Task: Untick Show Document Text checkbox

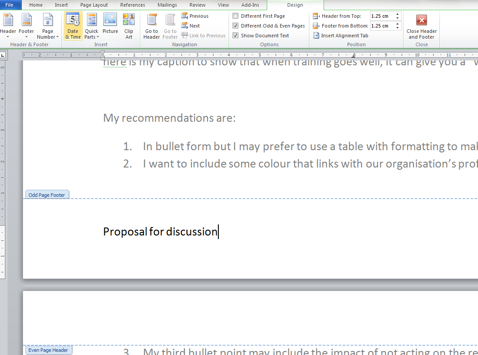Action: (235, 36)
